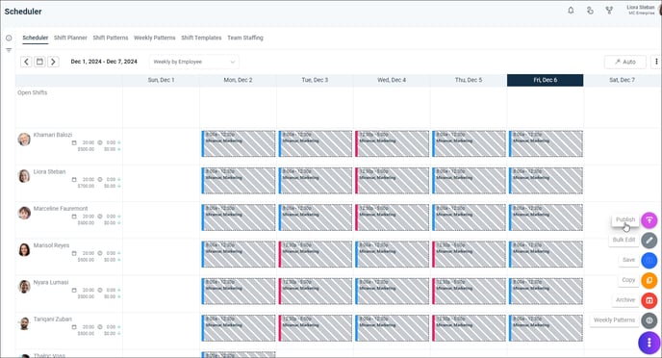Screen dimensions: 662x358
Task: Open the Team Staffing tab
Action: coord(245,38)
